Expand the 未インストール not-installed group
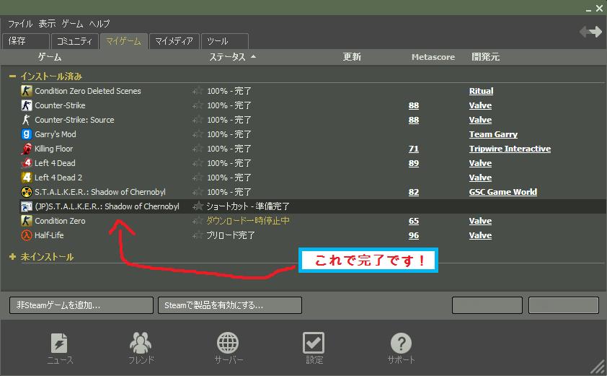Image resolution: width=607 pixels, height=376 pixels. tap(12, 257)
